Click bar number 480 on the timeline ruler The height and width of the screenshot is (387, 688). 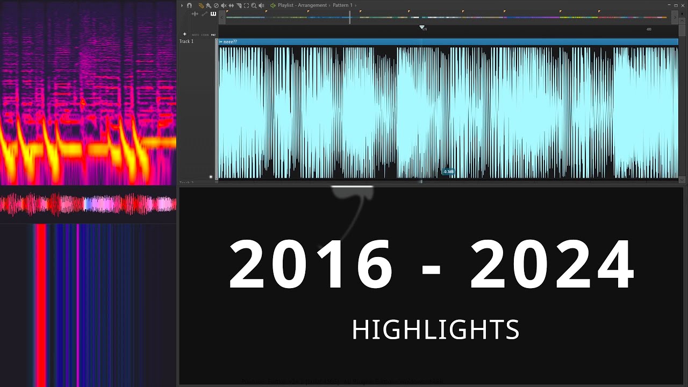[x=649, y=29]
